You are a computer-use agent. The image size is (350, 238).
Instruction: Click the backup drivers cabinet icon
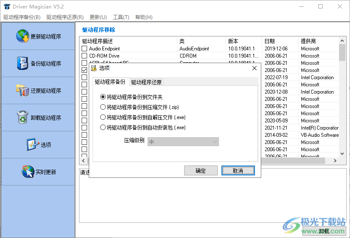(x=22, y=63)
